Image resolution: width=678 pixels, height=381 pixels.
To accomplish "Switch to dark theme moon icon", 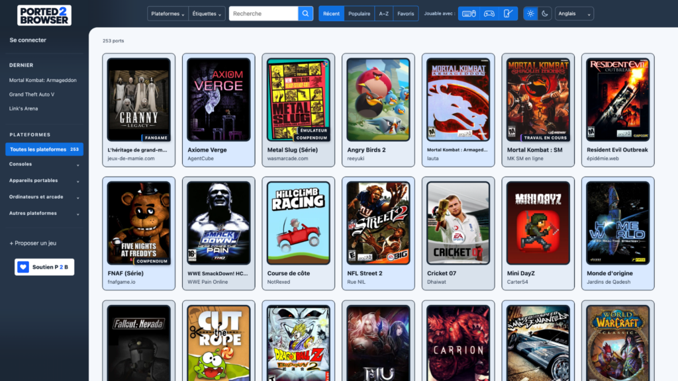I will 545,13.
